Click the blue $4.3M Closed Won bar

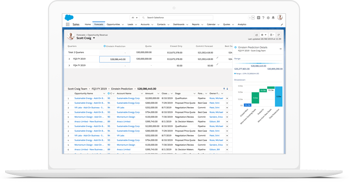click(248, 105)
